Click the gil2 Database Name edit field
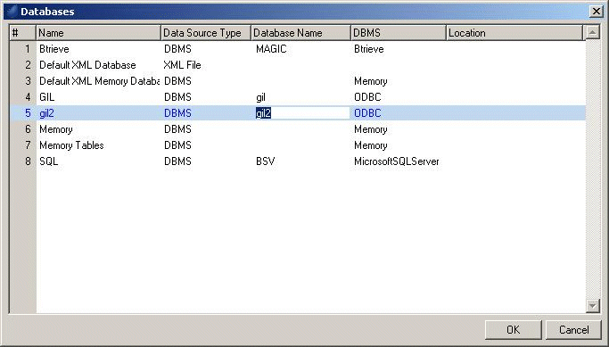609x347 pixels. click(x=302, y=113)
